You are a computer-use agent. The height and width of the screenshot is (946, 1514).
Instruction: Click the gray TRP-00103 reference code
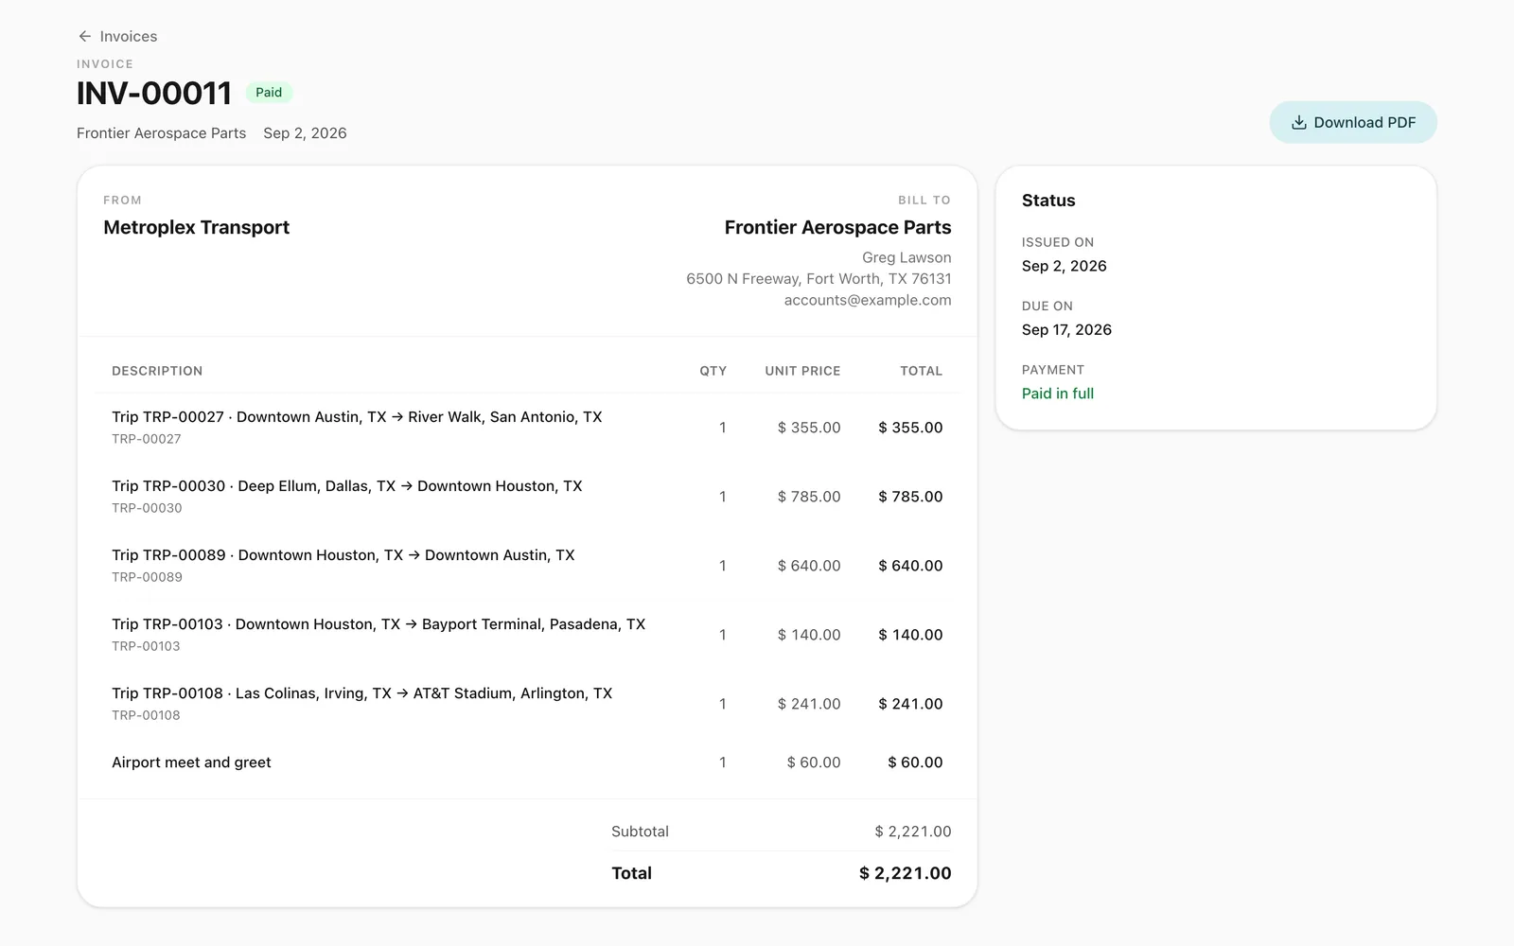click(146, 646)
